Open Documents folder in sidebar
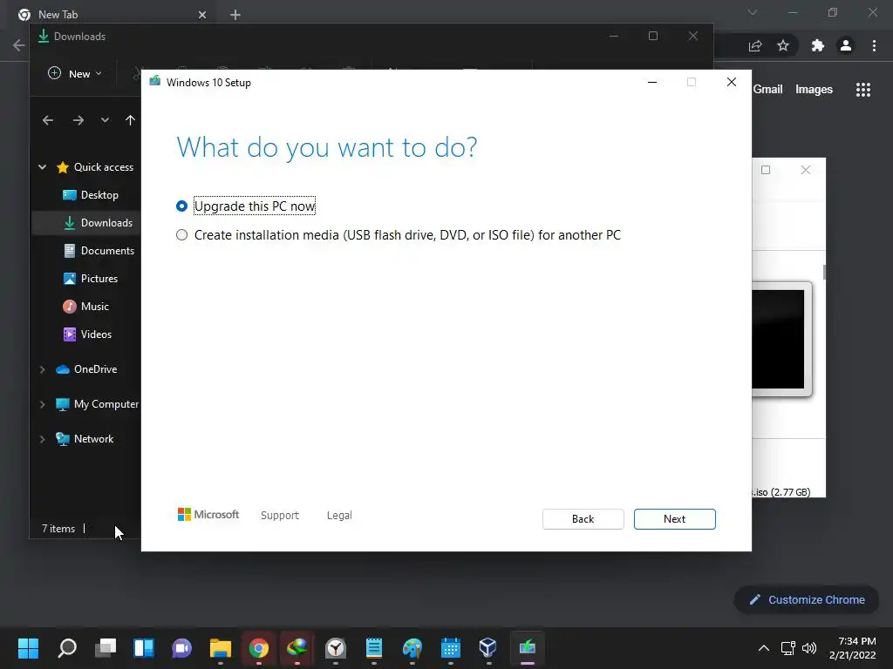 [x=99, y=251]
